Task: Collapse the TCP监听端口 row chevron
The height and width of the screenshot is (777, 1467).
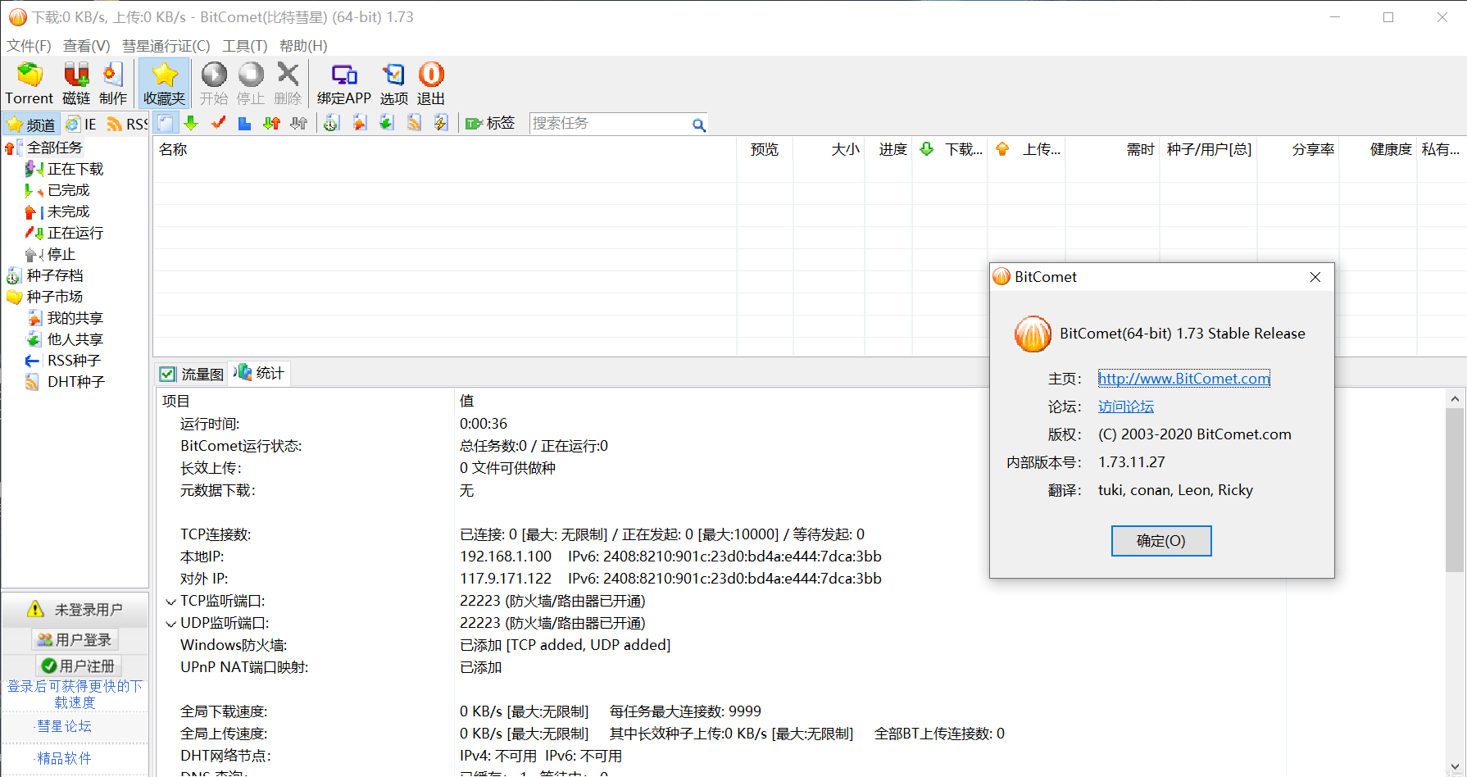Action: (170, 602)
